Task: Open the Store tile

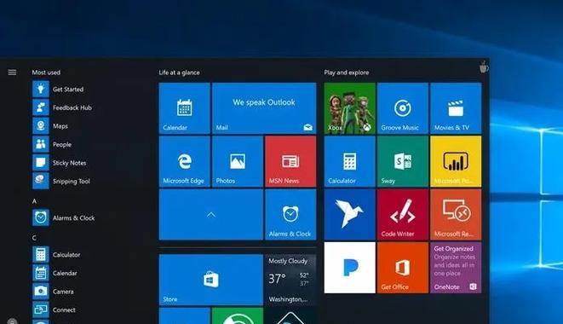Action: (211, 280)
